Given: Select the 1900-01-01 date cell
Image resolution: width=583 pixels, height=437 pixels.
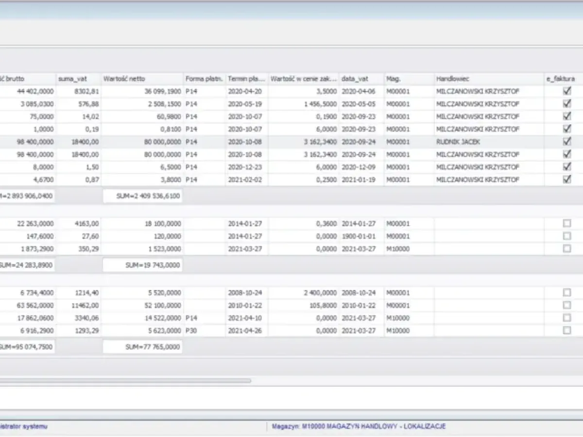Looking at the screenshot, I should [362, 236].
